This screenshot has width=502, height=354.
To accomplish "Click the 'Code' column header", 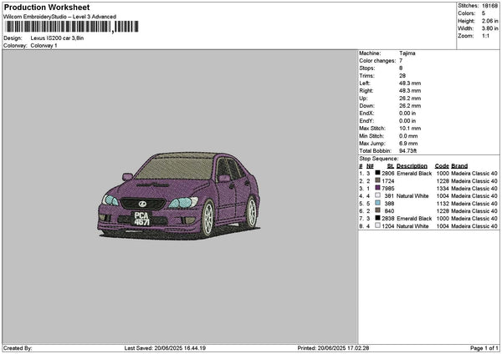I will coord(442,166).
